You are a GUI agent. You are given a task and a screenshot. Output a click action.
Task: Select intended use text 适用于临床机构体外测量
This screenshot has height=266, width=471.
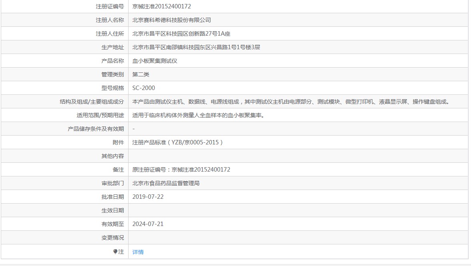click(x=199, y=115)
